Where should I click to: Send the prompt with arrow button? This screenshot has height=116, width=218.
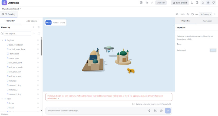tap(168, 111)
